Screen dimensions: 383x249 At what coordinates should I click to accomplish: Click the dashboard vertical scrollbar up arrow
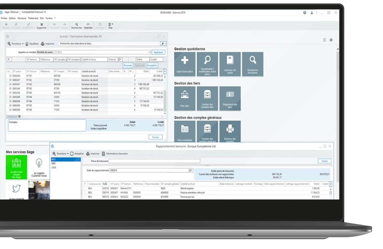click(x=338, y=49)
